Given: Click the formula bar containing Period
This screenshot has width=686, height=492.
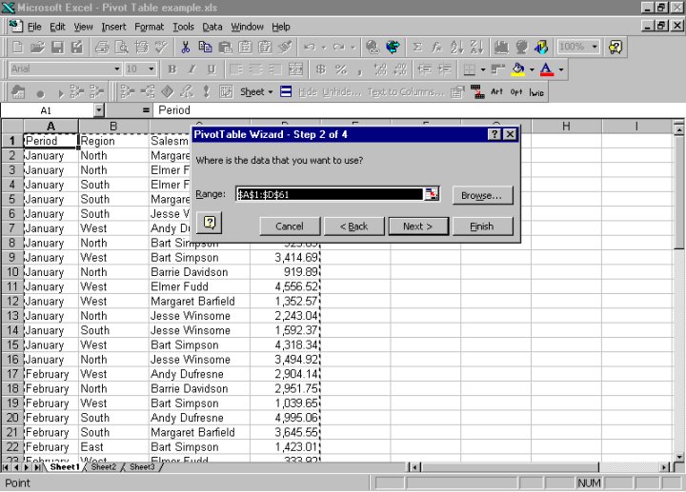Looking at the screenshot, I should tap(417, 110).
